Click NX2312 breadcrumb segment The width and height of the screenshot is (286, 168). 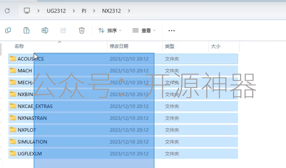click(x=111, y=11)
